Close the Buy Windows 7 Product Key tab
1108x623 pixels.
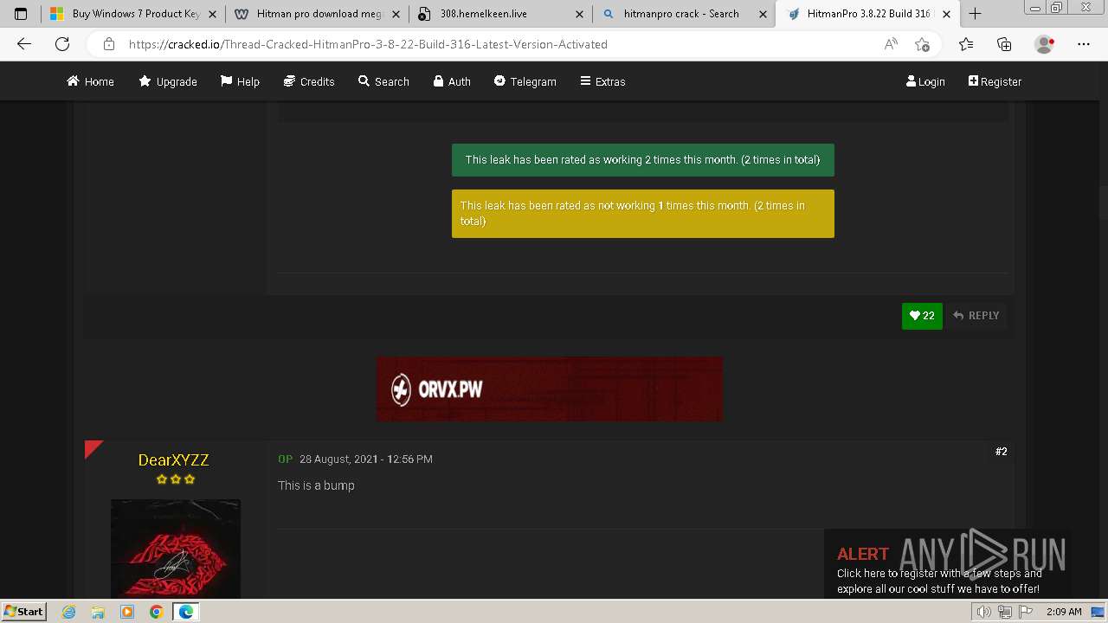212,14
